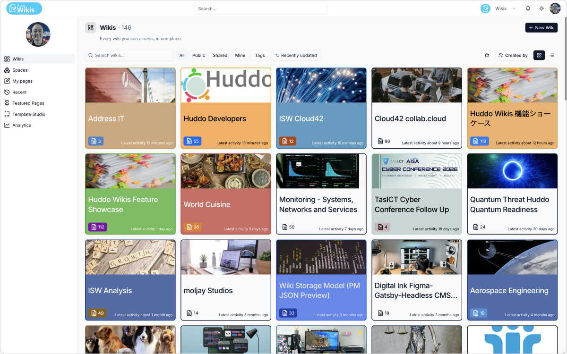Select the All filter
This screenshot has height=354, width=567.
182,55
